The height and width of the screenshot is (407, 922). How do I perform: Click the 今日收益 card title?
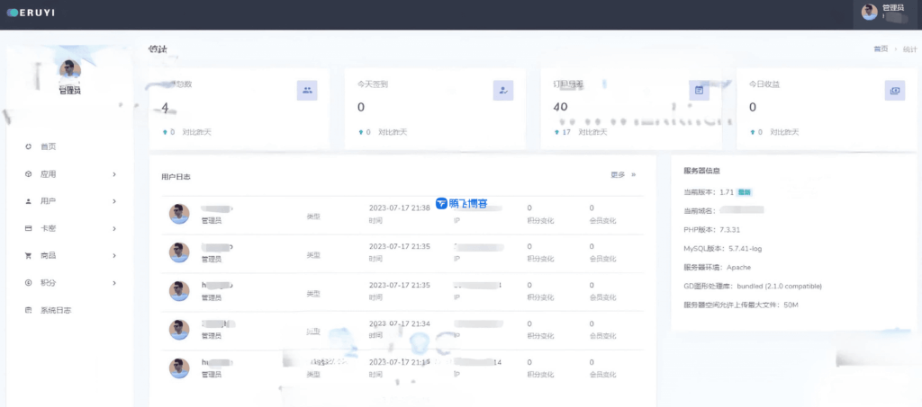coord(764,84)
